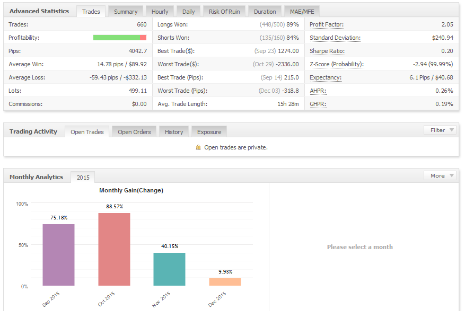This screenshot has width=465, height=327.
Task: Click the Lots value 499.11
Action: (x=138, y=91)
